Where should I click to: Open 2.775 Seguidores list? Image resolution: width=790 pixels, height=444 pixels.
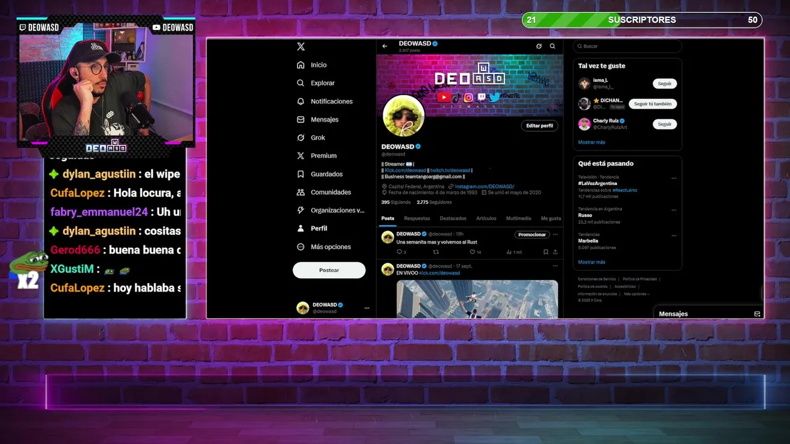point(434,202)
